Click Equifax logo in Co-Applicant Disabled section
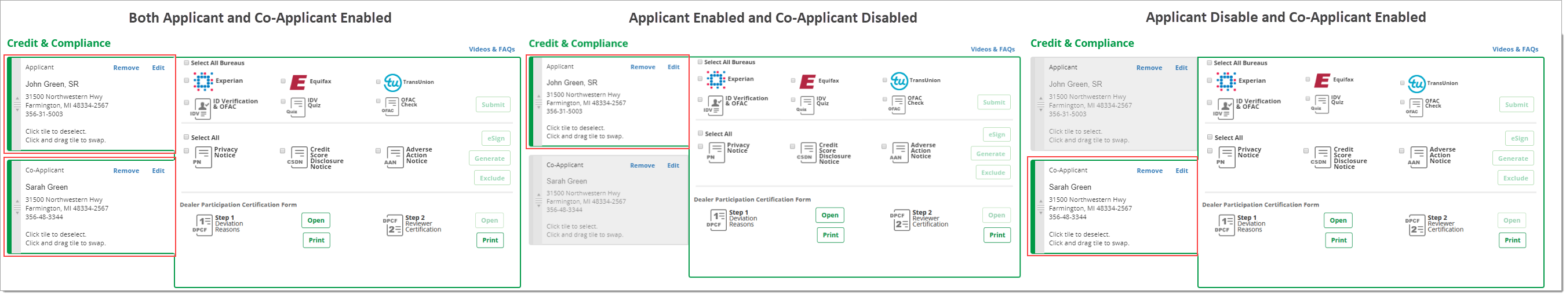 (807, 81)
